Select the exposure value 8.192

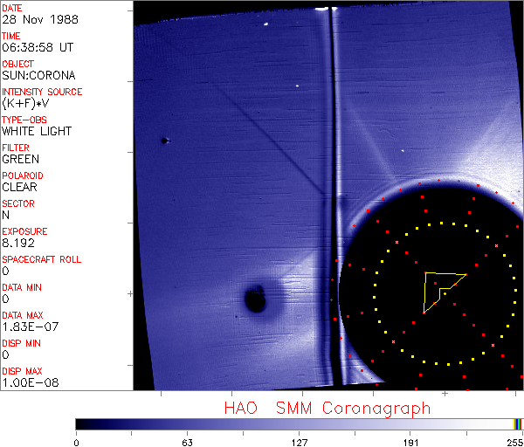point(17,243)
